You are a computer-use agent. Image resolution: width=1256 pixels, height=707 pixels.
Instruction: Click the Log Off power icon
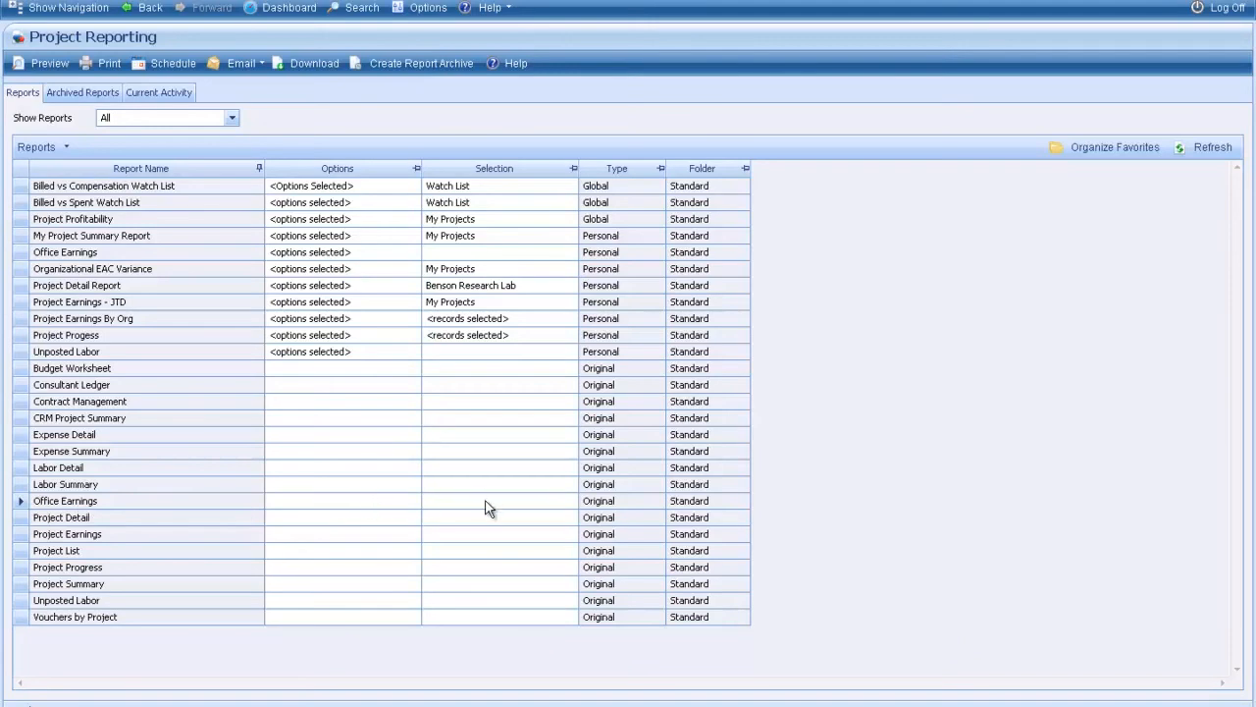(1197, 7)
